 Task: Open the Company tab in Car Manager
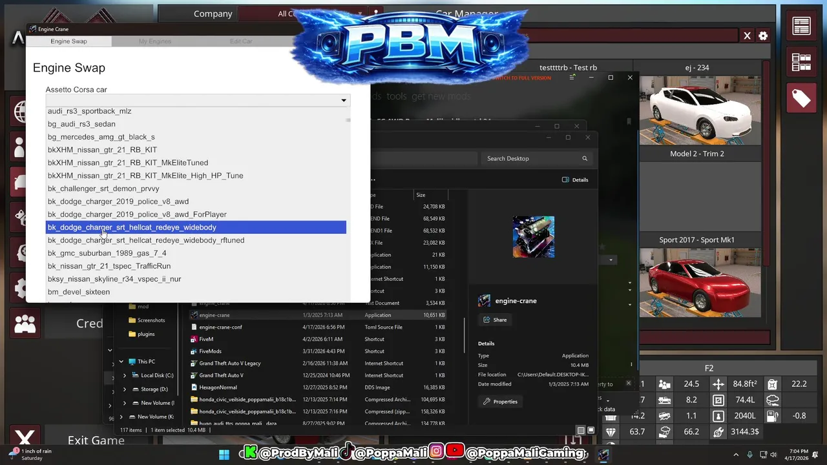pyautogui.click(x=213, y=14)
